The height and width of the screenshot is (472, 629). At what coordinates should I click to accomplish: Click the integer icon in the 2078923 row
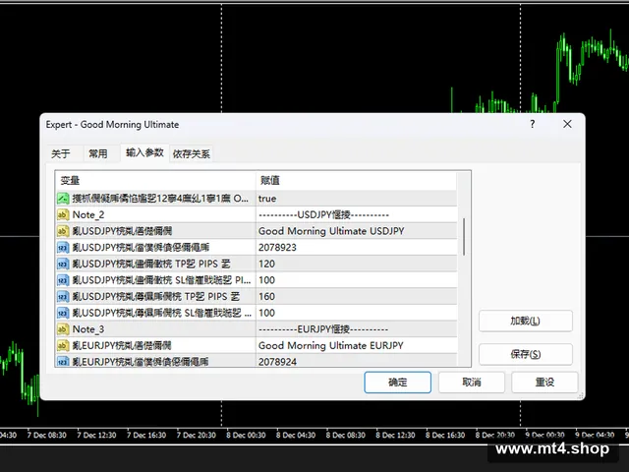(x=63, y=247)
